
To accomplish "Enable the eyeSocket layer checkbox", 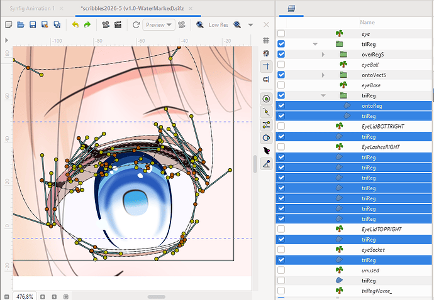I will click(x=281, y=249).
